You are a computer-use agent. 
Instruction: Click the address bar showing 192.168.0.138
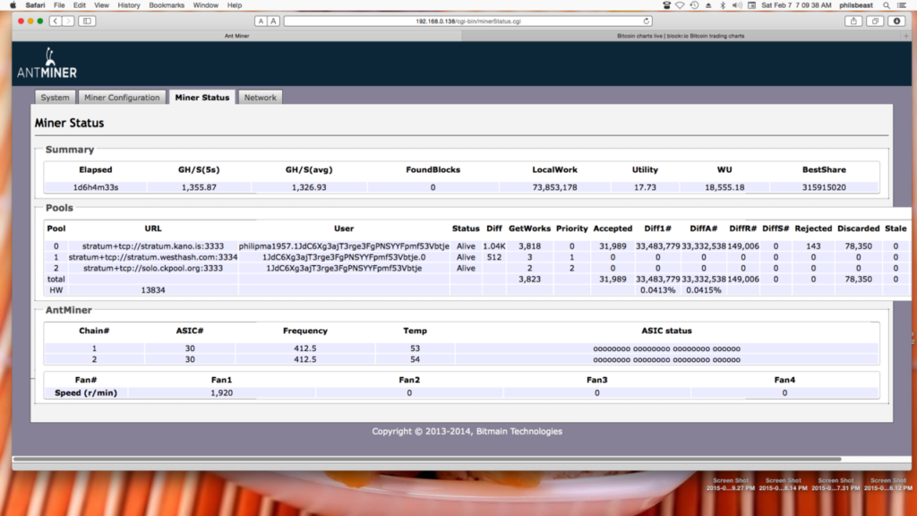pos(467,21)
